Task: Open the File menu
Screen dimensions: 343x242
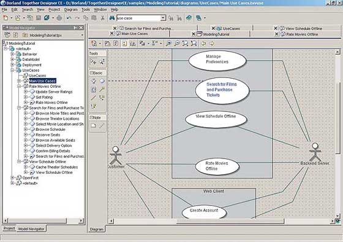Action: 4,10
